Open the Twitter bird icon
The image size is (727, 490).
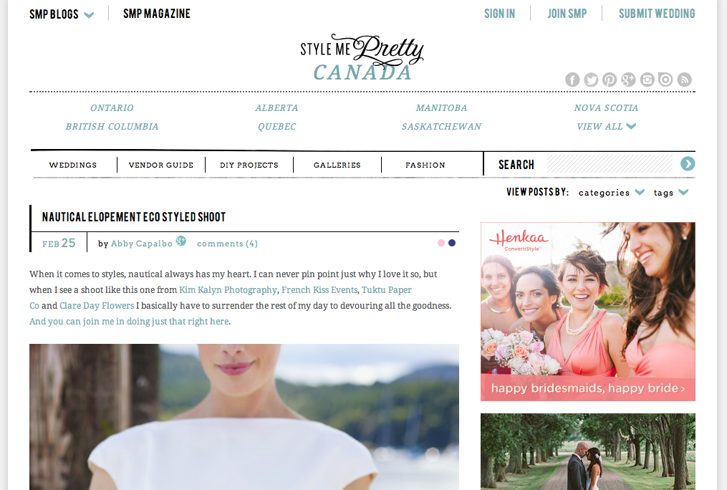pyautogui.click(x=591, y=80)
